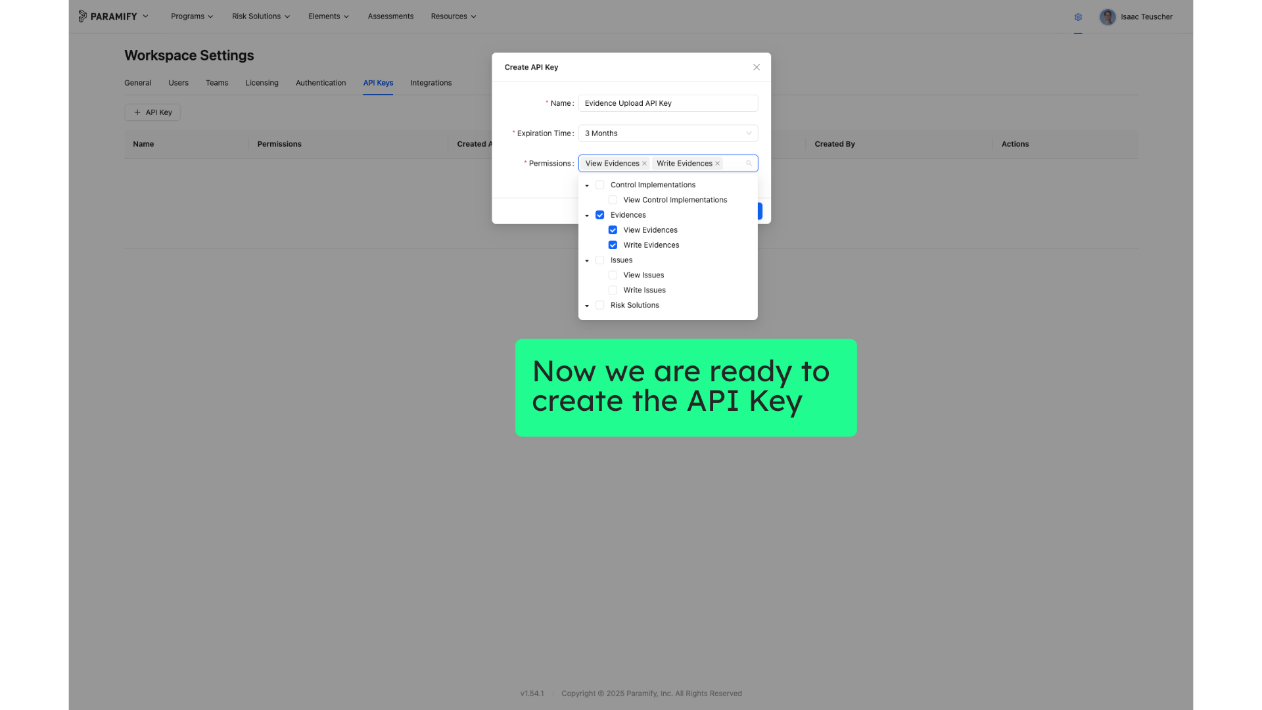Open the Risk Solutions navigation menu

click(261, 16)
